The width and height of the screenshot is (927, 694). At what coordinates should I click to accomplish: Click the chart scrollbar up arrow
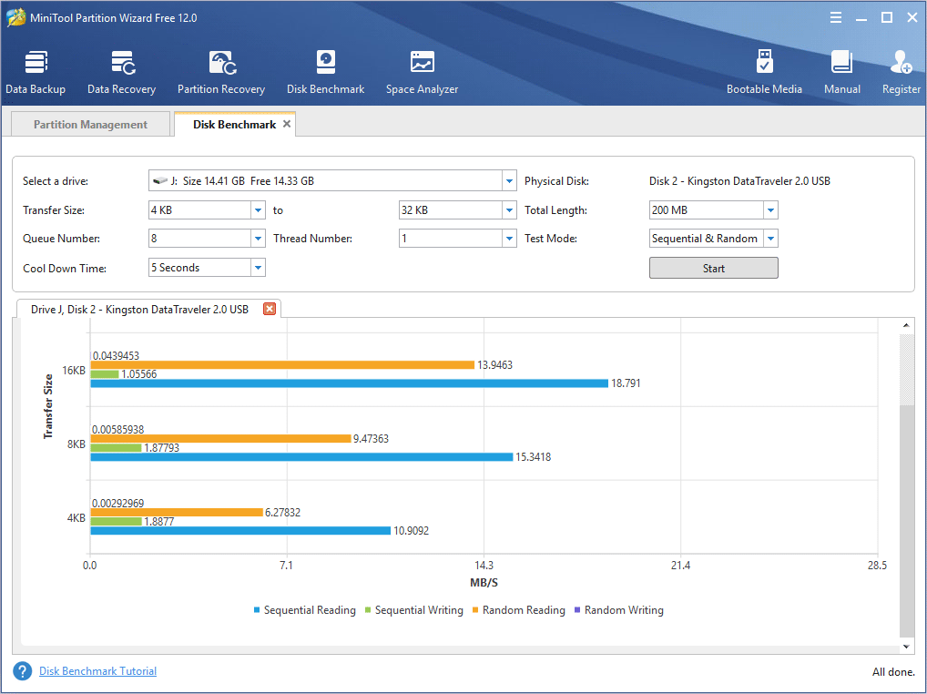pos(906,326)
